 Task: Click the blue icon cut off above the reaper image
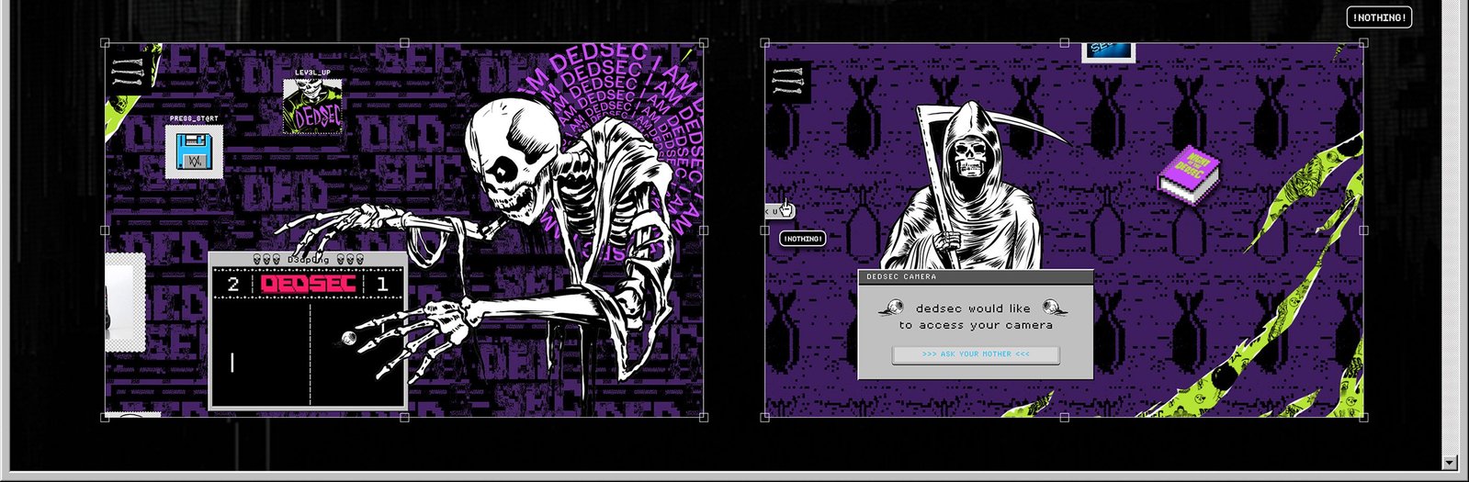pos(1108,51)
